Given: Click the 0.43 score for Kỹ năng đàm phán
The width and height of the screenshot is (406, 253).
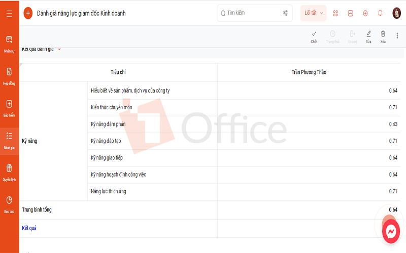Looking at the screenshot, I should (x=393, y=124).
